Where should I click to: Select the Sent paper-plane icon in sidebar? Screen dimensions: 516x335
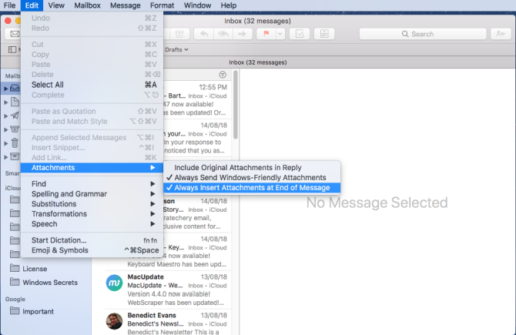(x=15, y=116)
